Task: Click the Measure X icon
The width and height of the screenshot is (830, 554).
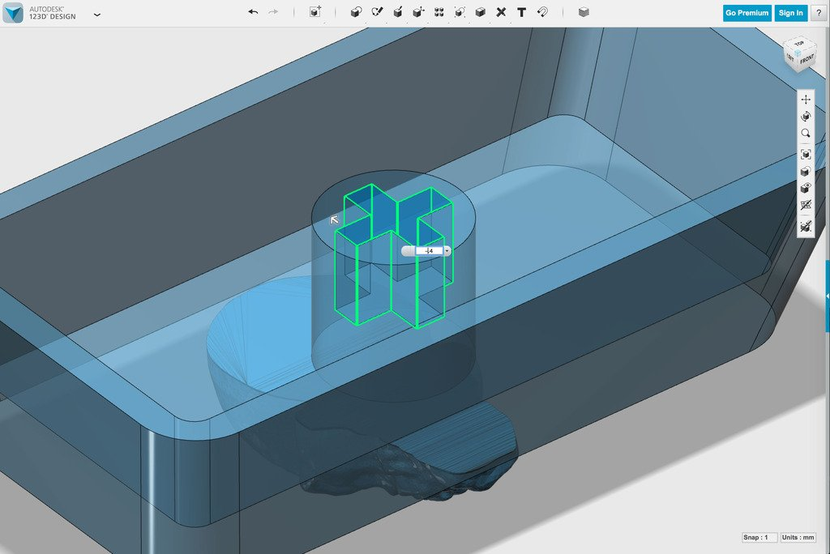Action: [x=501, y=11]
